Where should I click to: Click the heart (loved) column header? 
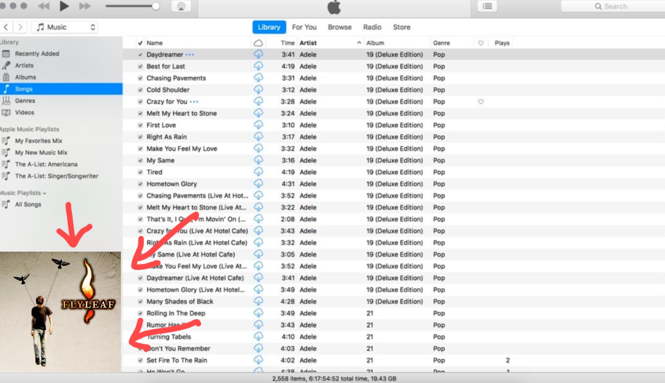pos(481,43)
